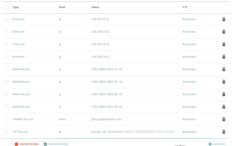The width and height of the screenshot is (232, 146).
Task: Delete the TXT Record trash icon
Action: (x=224, y=132)
